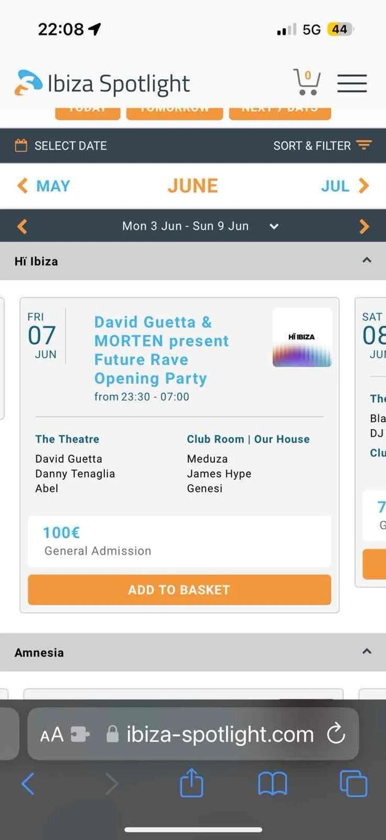Open the hamburger navigation menu
386x840 pixels.
[352, 83]
